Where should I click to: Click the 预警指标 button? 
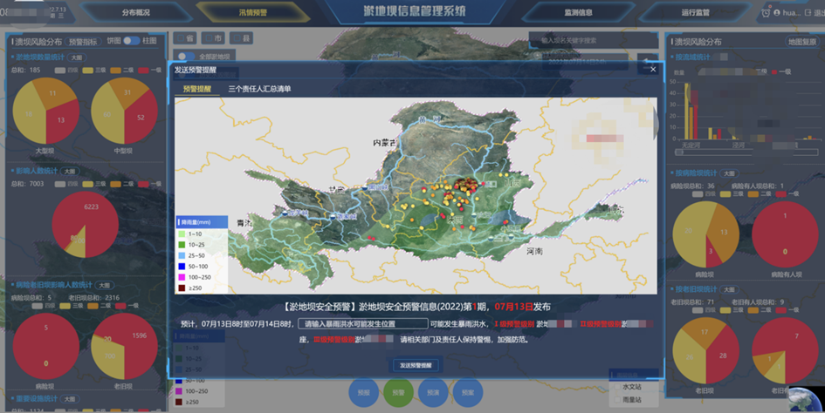(83, 42)
